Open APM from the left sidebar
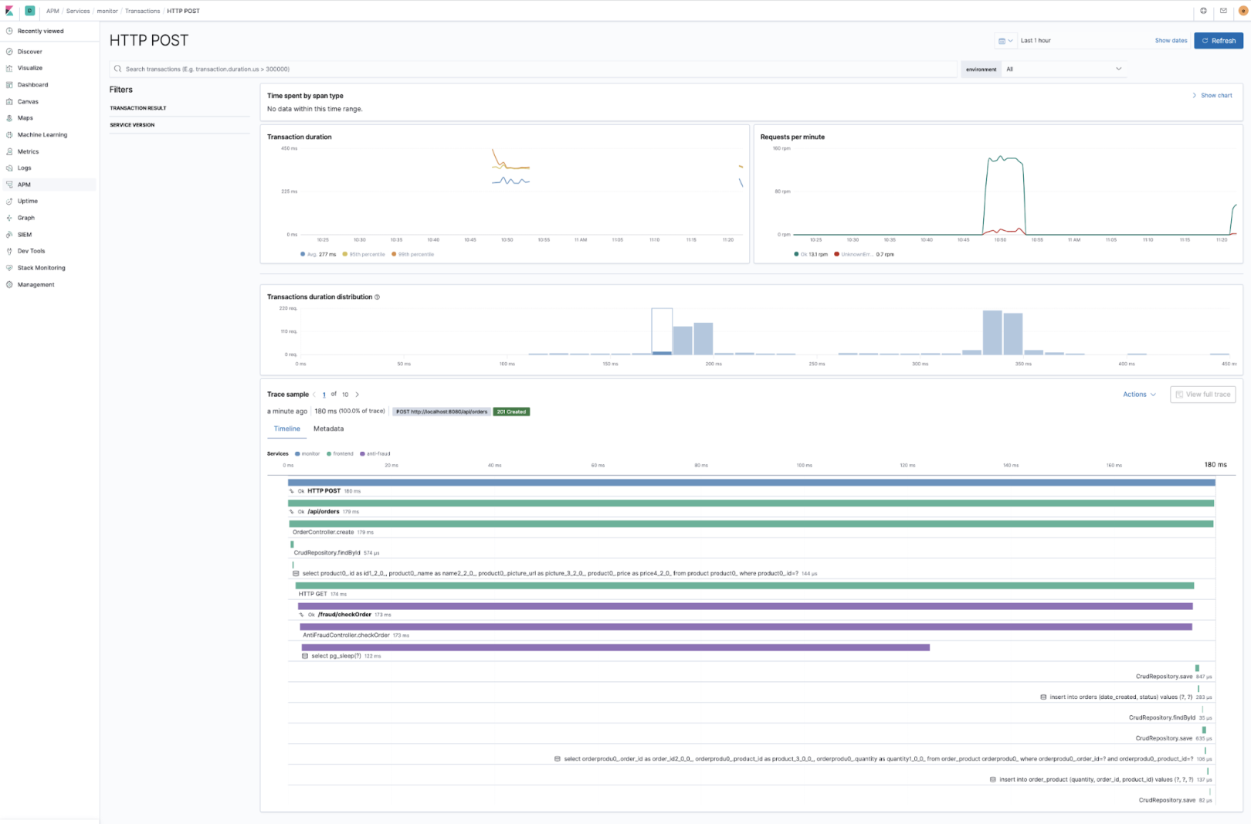Image resolution: width=1251 pixels, height=824 pixels. pos(24,185)
